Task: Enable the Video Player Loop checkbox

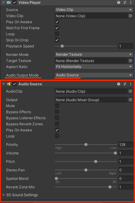Action: tap(57, 34)
